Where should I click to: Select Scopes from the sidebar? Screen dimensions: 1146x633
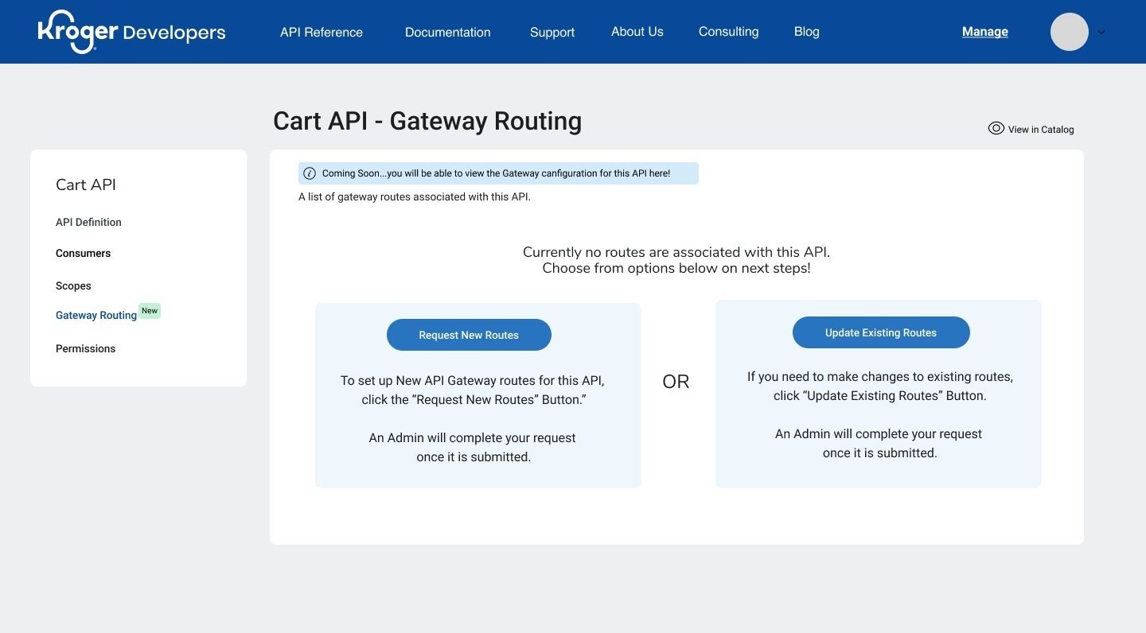(x=73, y=285)
